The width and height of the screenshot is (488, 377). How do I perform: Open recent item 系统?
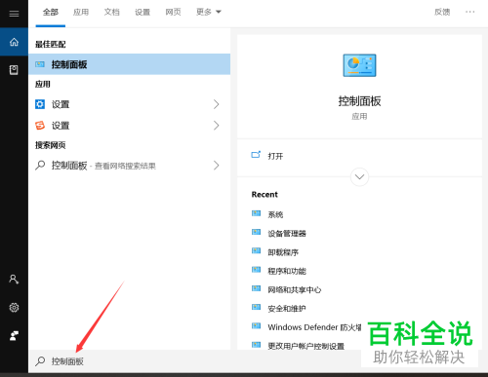point(275,214)
